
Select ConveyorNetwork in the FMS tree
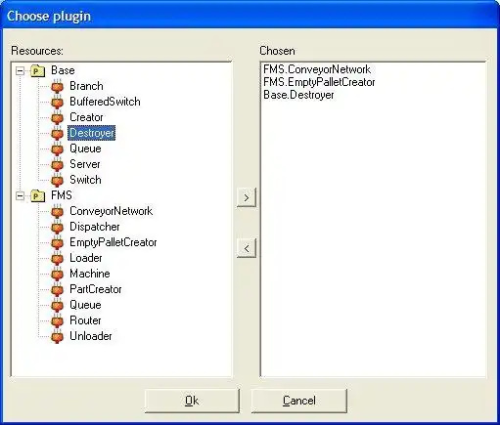coord(112,211)
